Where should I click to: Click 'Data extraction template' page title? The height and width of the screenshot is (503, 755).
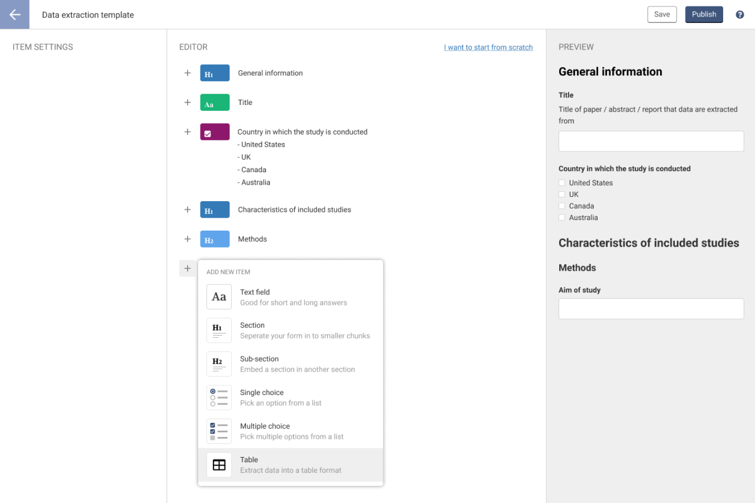pos(88,15)
